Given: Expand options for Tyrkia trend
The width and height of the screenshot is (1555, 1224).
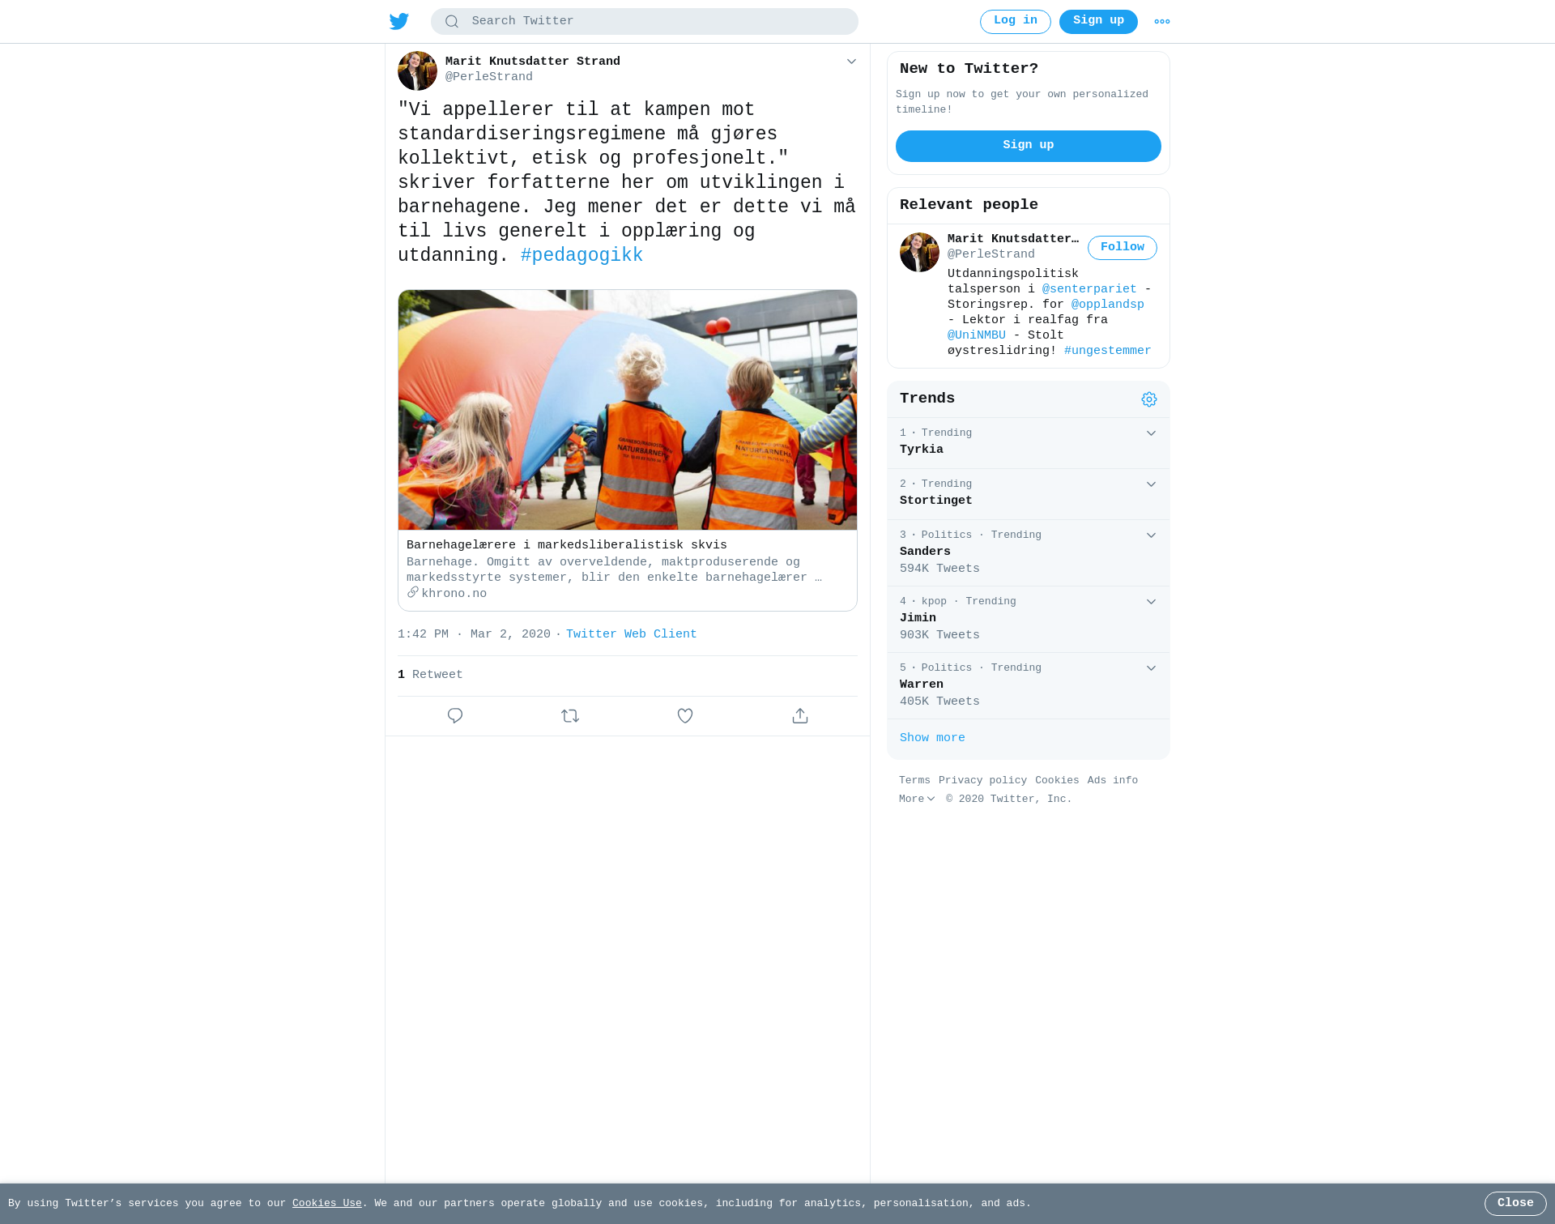Looking at the screenshot, I should (1151, 433).
